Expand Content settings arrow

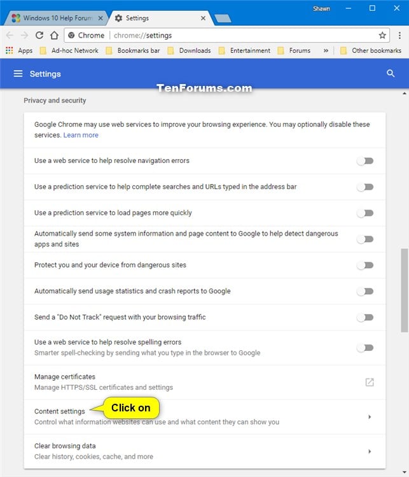point(370,416)
